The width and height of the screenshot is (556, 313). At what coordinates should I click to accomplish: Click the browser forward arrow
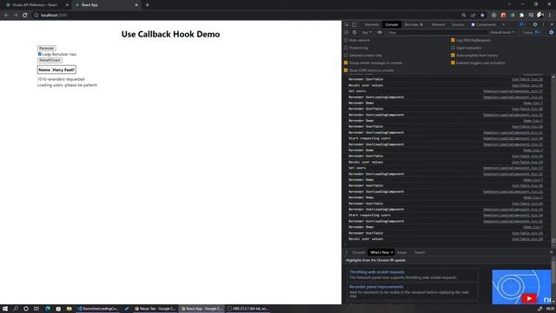[16, 16]
